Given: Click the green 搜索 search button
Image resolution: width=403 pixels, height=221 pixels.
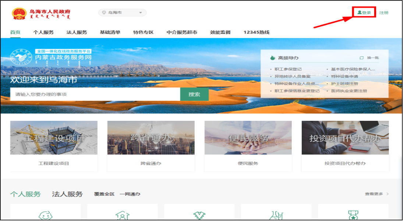Looking at the screenshot, I should coord(195,94).
